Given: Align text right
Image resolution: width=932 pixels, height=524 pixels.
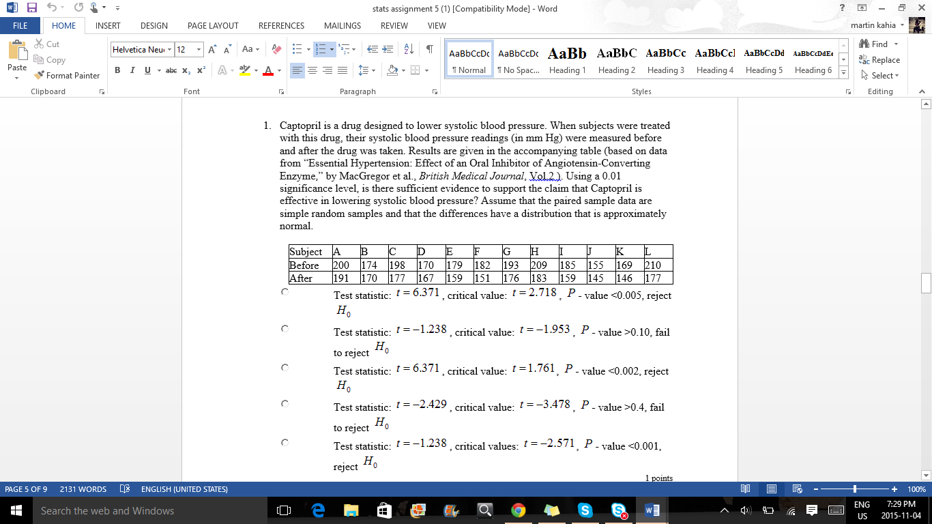Looking at the screenshot, I should pyautogui.click(x=327, y=70).
